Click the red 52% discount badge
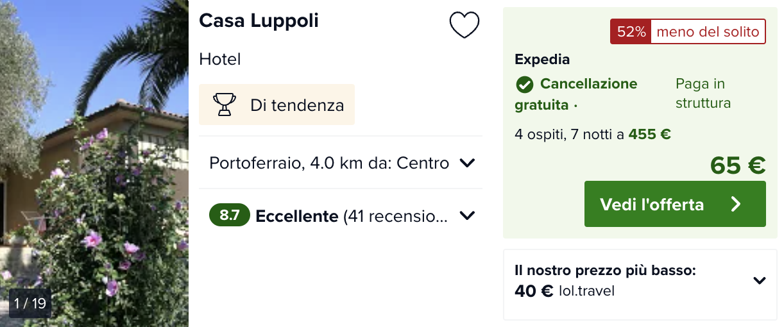Screen dimensions: 784x327 pos(631,31)
